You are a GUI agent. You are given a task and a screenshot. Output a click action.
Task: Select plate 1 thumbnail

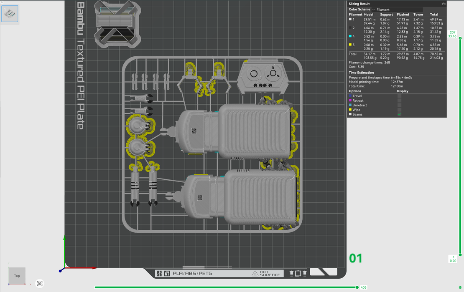[10, 14]
